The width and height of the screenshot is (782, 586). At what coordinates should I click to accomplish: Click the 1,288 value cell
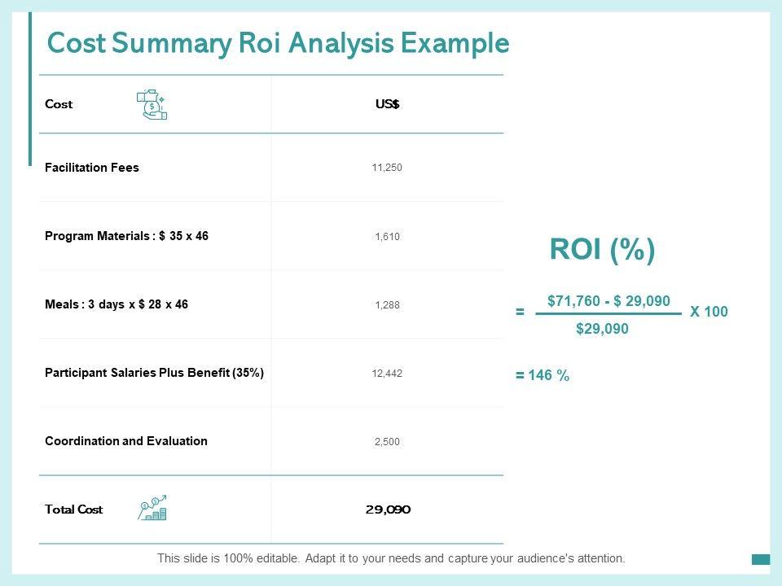[x=387, y=305]
